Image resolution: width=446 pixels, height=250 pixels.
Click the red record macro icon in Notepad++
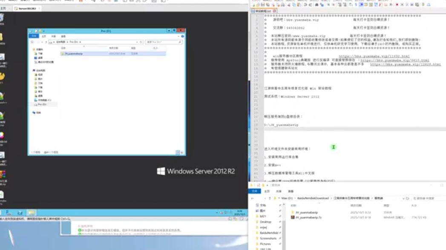point(397,5)
